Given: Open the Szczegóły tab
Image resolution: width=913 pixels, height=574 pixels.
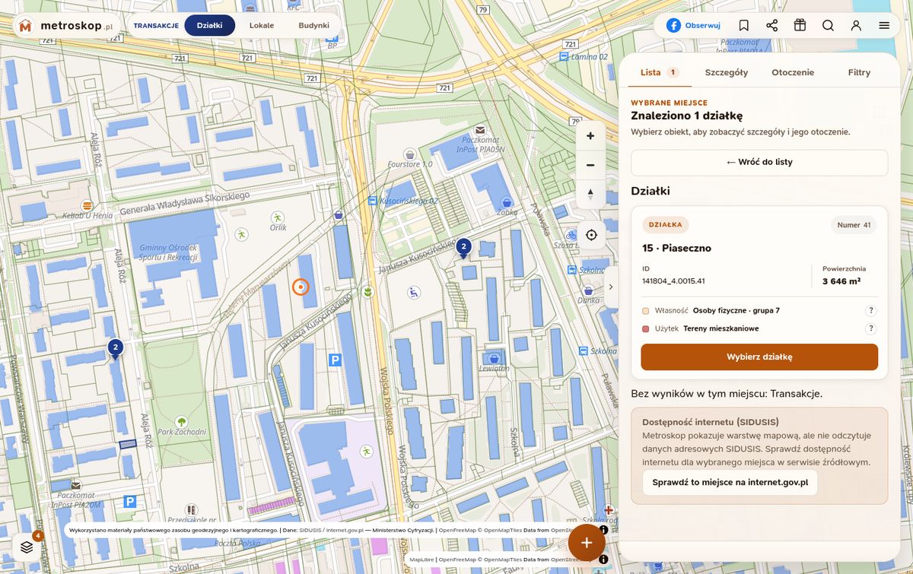Looking at the screenshot, I should tap(727, 72).
